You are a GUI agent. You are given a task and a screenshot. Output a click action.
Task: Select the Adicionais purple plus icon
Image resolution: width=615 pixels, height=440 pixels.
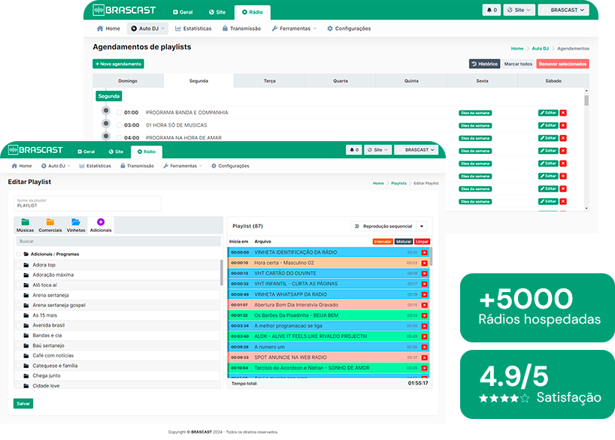(101, 222)
